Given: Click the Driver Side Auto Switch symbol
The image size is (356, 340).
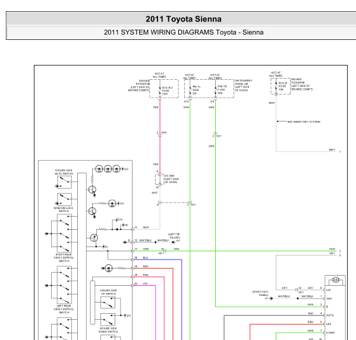Looking at the screenshot, I should tap(64, 182).
